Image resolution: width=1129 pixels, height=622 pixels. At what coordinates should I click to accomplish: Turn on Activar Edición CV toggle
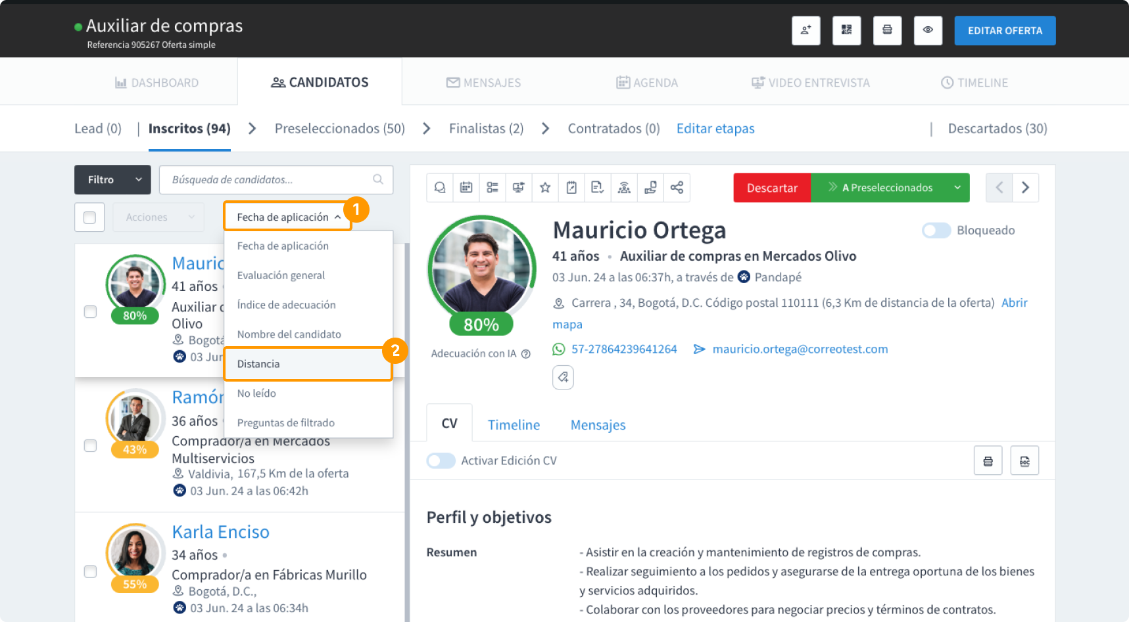click(441, 460)
